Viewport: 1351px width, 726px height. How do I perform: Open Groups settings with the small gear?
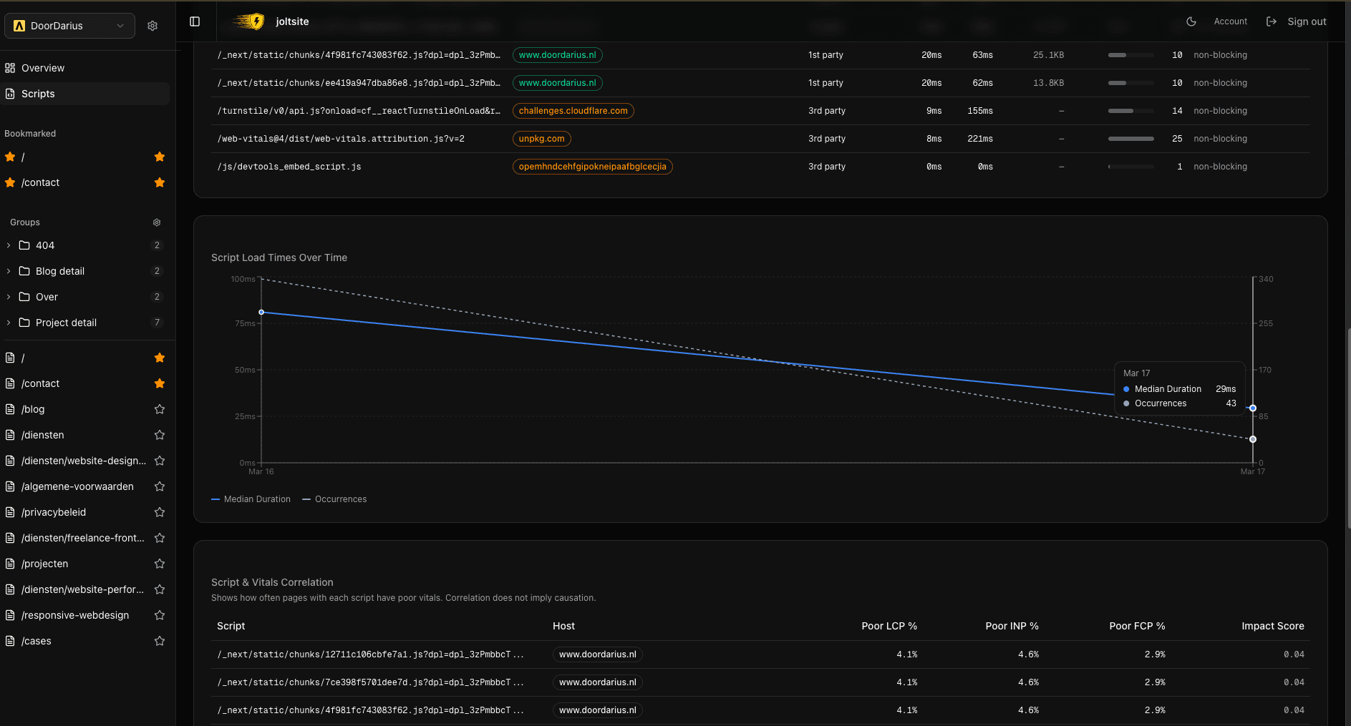point(156,222)
